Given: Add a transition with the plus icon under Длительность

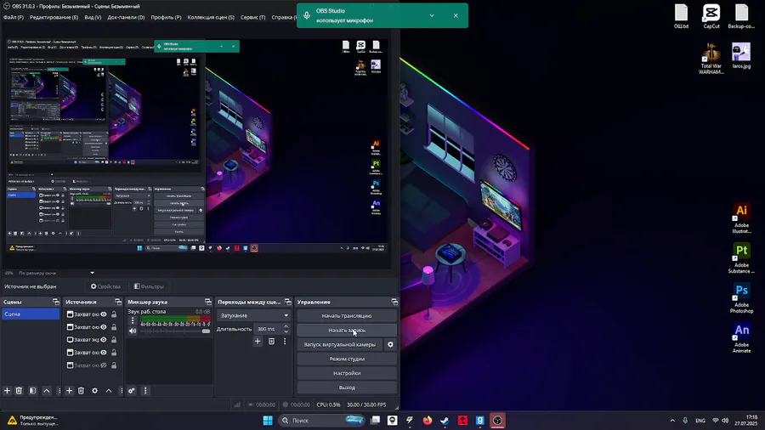Looking at the screenshot, I should coord(258,342).
